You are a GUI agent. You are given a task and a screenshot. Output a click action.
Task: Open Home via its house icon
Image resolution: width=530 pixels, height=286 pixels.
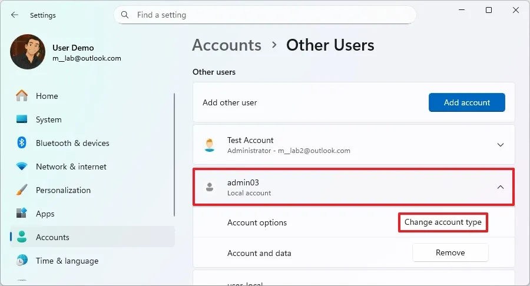coord(22,96)
